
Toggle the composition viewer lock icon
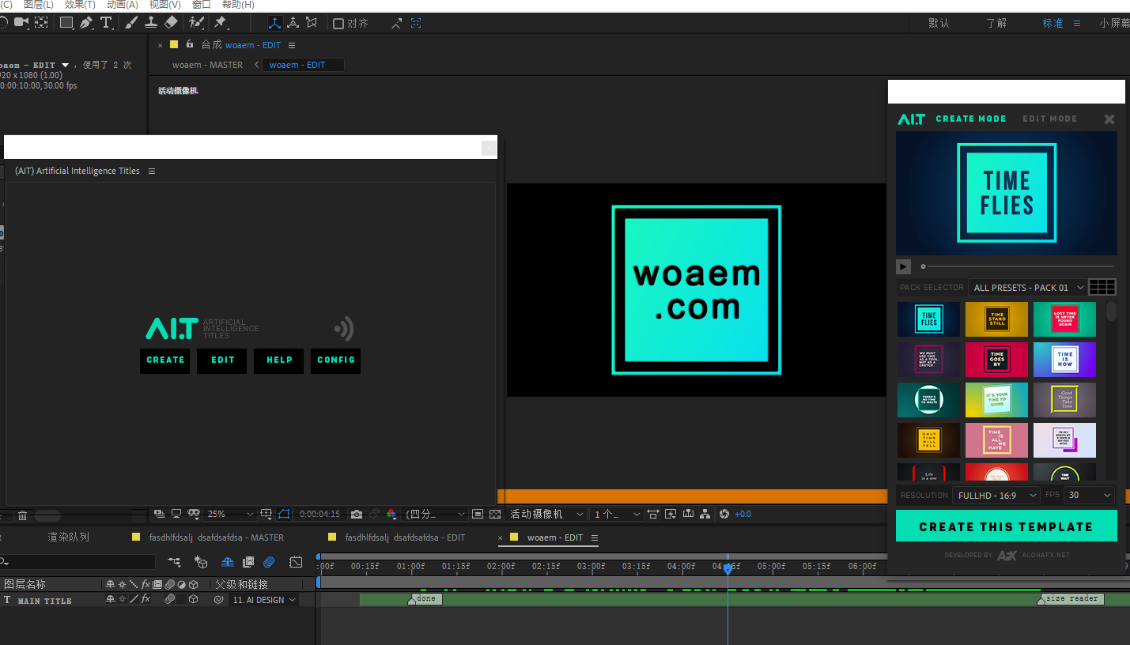pos(189,44)
